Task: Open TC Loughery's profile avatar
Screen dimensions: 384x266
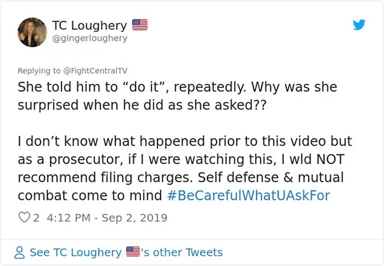Action: click(x=32, y=32)
